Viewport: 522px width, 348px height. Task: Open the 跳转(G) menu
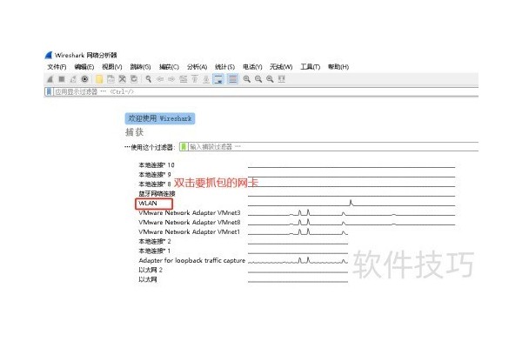(x=140, y=67)
